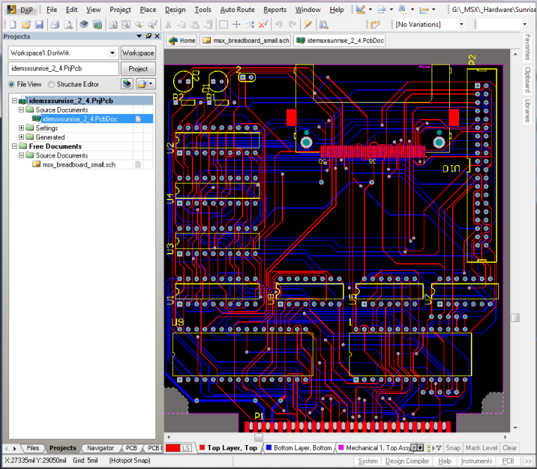
Task: Deselect all objects
Action: coord(250,25)
